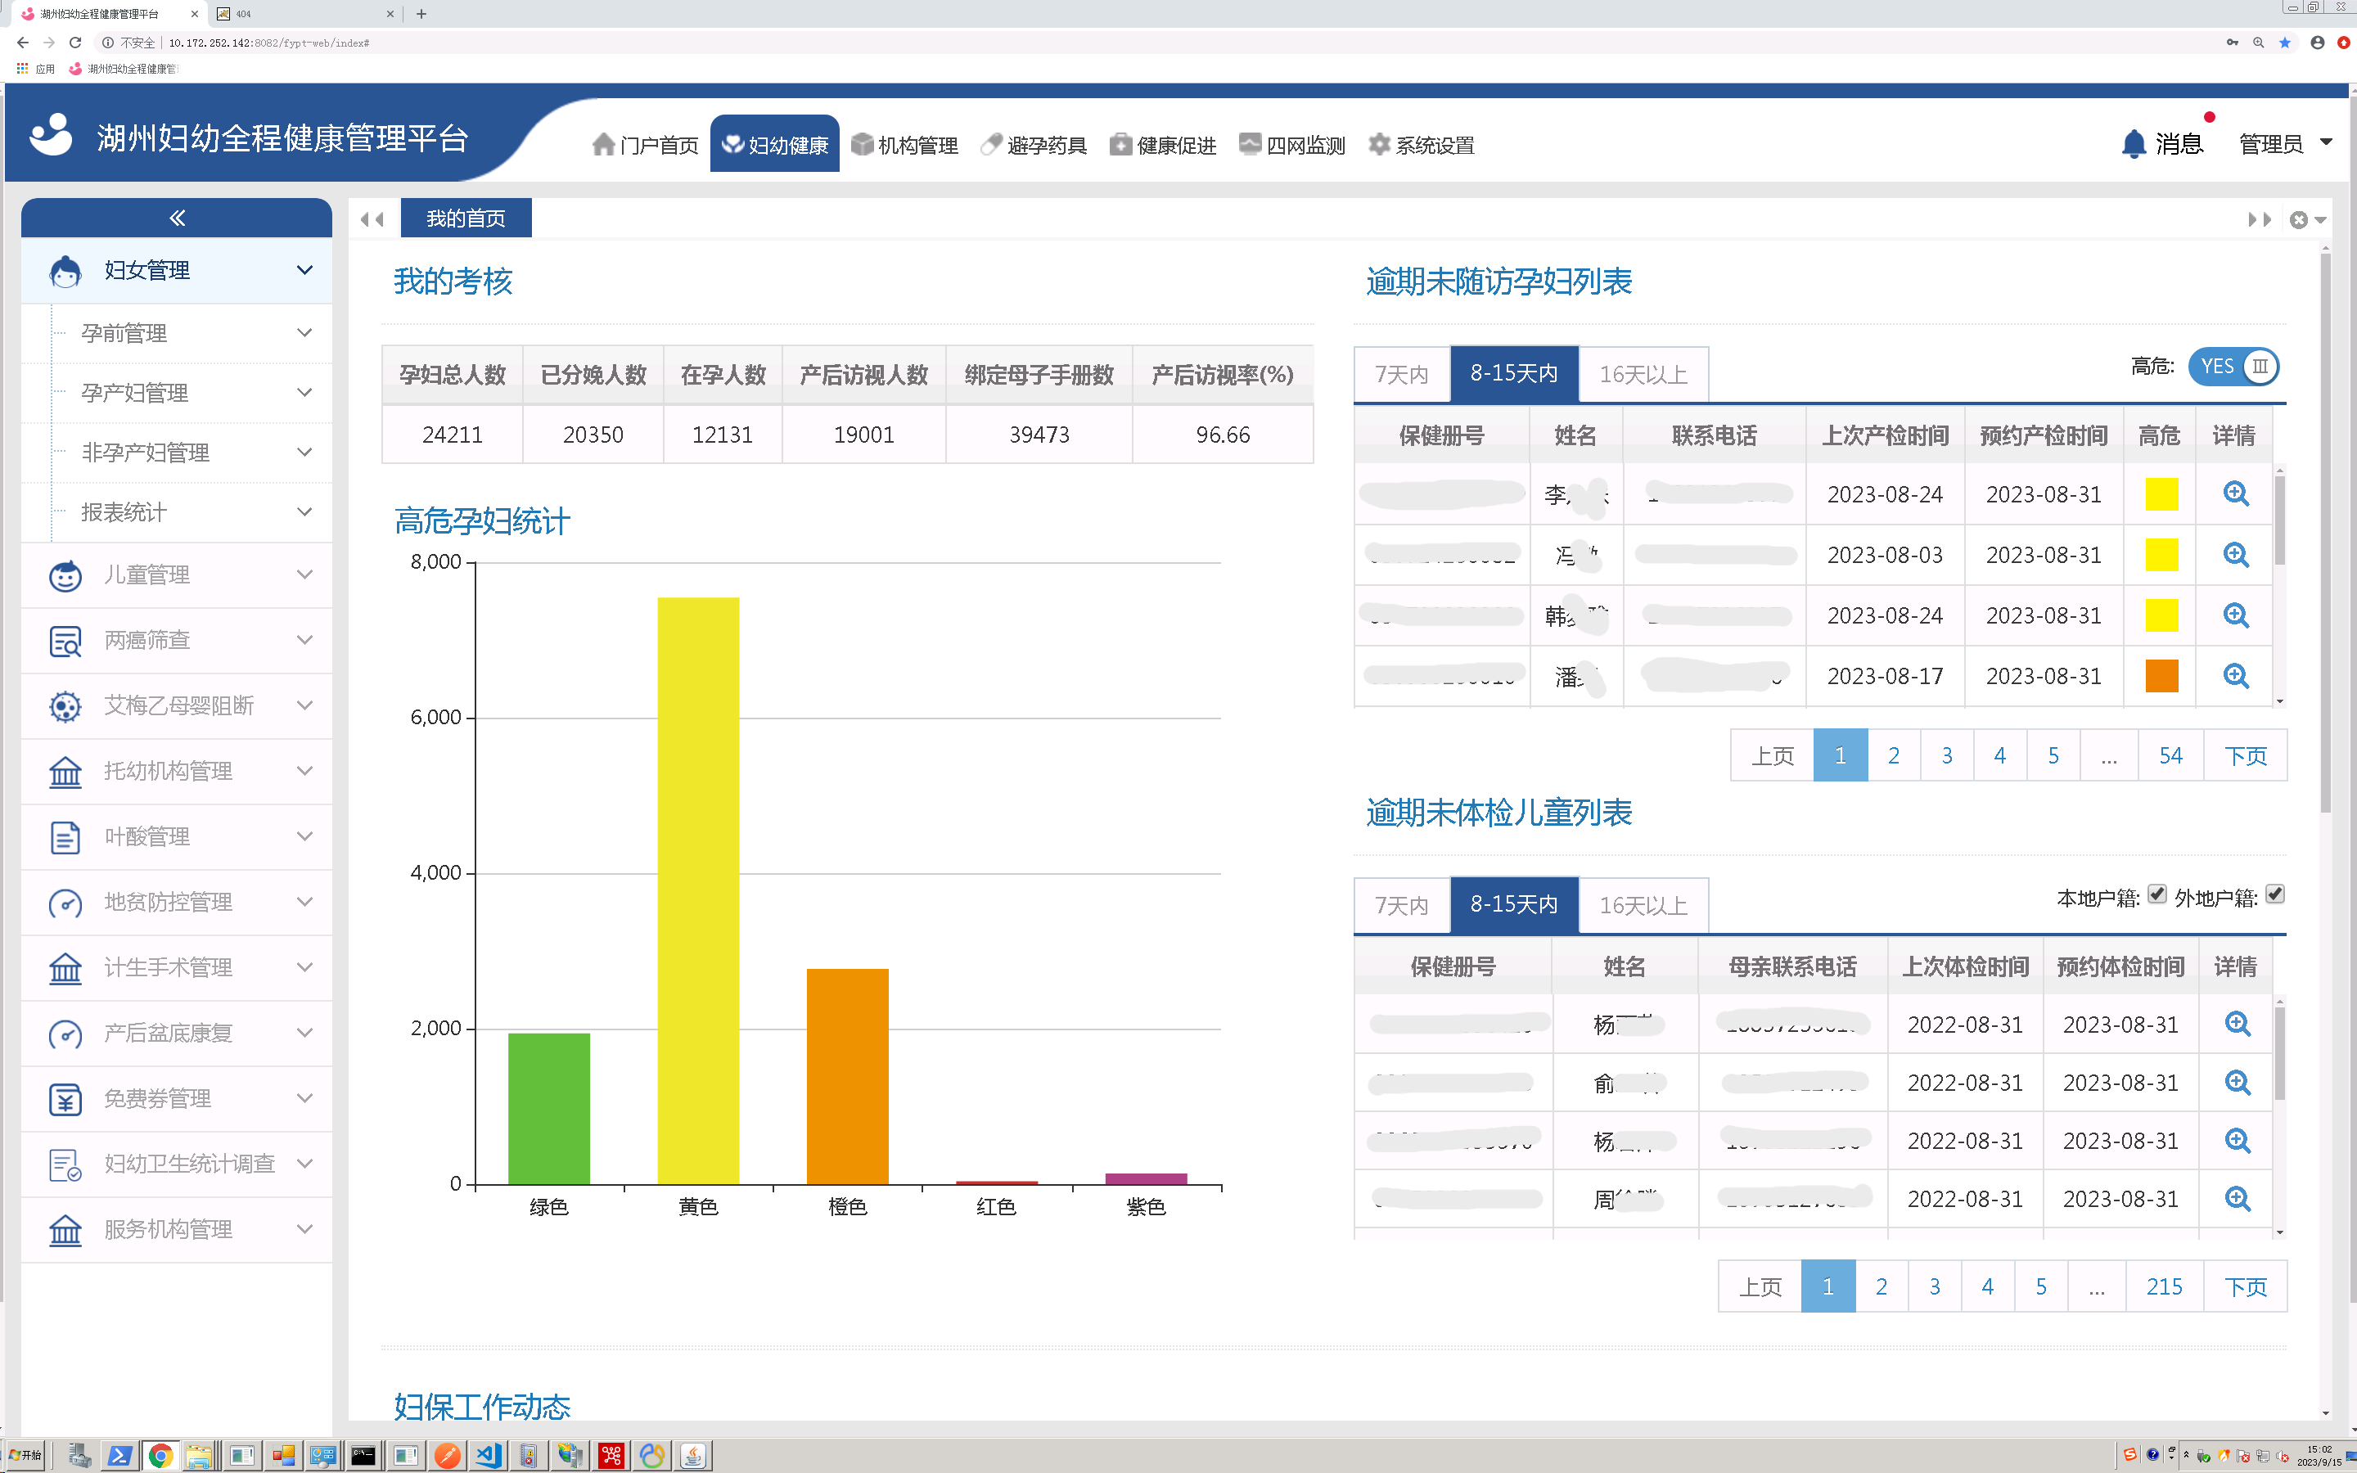Select 16天以上 tab in children list
This screenshot has height=1473, width=2357.
pyautogui.click(x=1643, y=905)
